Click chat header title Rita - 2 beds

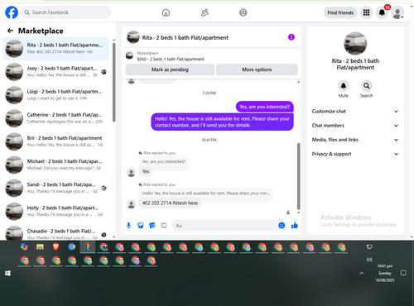pyautogui.click(x=185, y=38)
